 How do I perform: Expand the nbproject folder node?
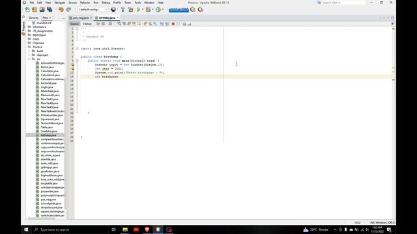click(x=29, y=55)
